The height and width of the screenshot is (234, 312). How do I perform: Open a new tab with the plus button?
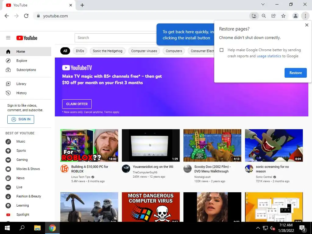tap(82, 5)
